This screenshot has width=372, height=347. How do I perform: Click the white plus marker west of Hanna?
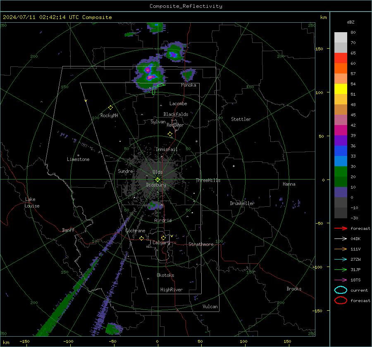234,166
